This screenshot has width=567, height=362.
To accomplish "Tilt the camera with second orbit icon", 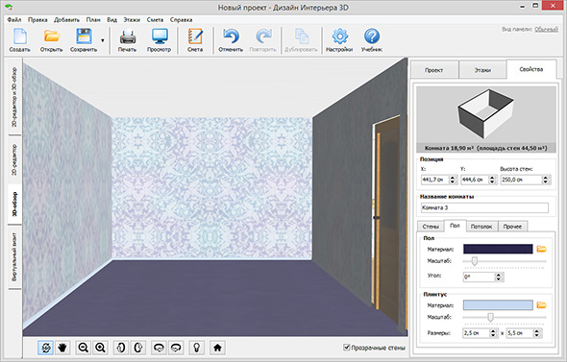I will click(176, 348).
